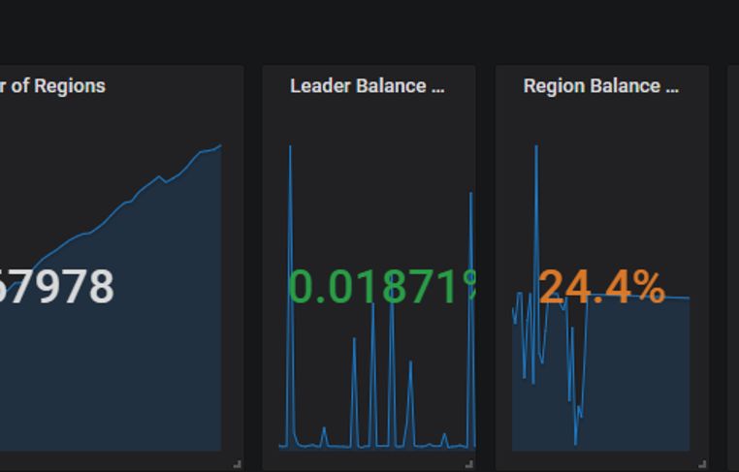Click the flat line end of Region Balance graph
Screen dimensions: 739x472
[687, 298]
